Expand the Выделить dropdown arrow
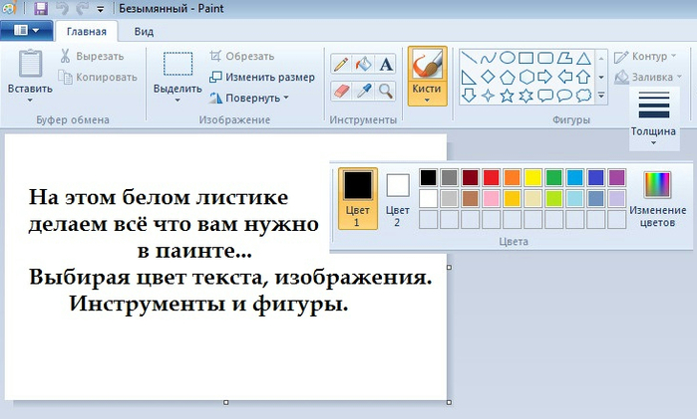 [x=177, y=101]
